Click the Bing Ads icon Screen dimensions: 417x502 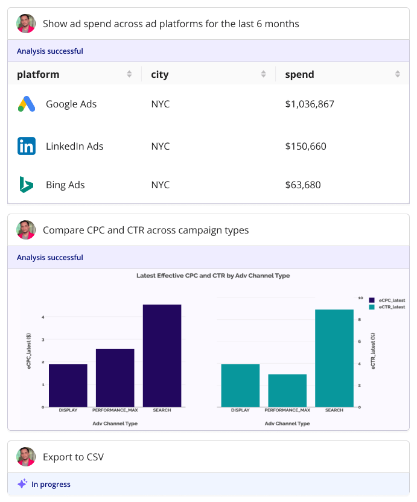[x=25, y=185]
